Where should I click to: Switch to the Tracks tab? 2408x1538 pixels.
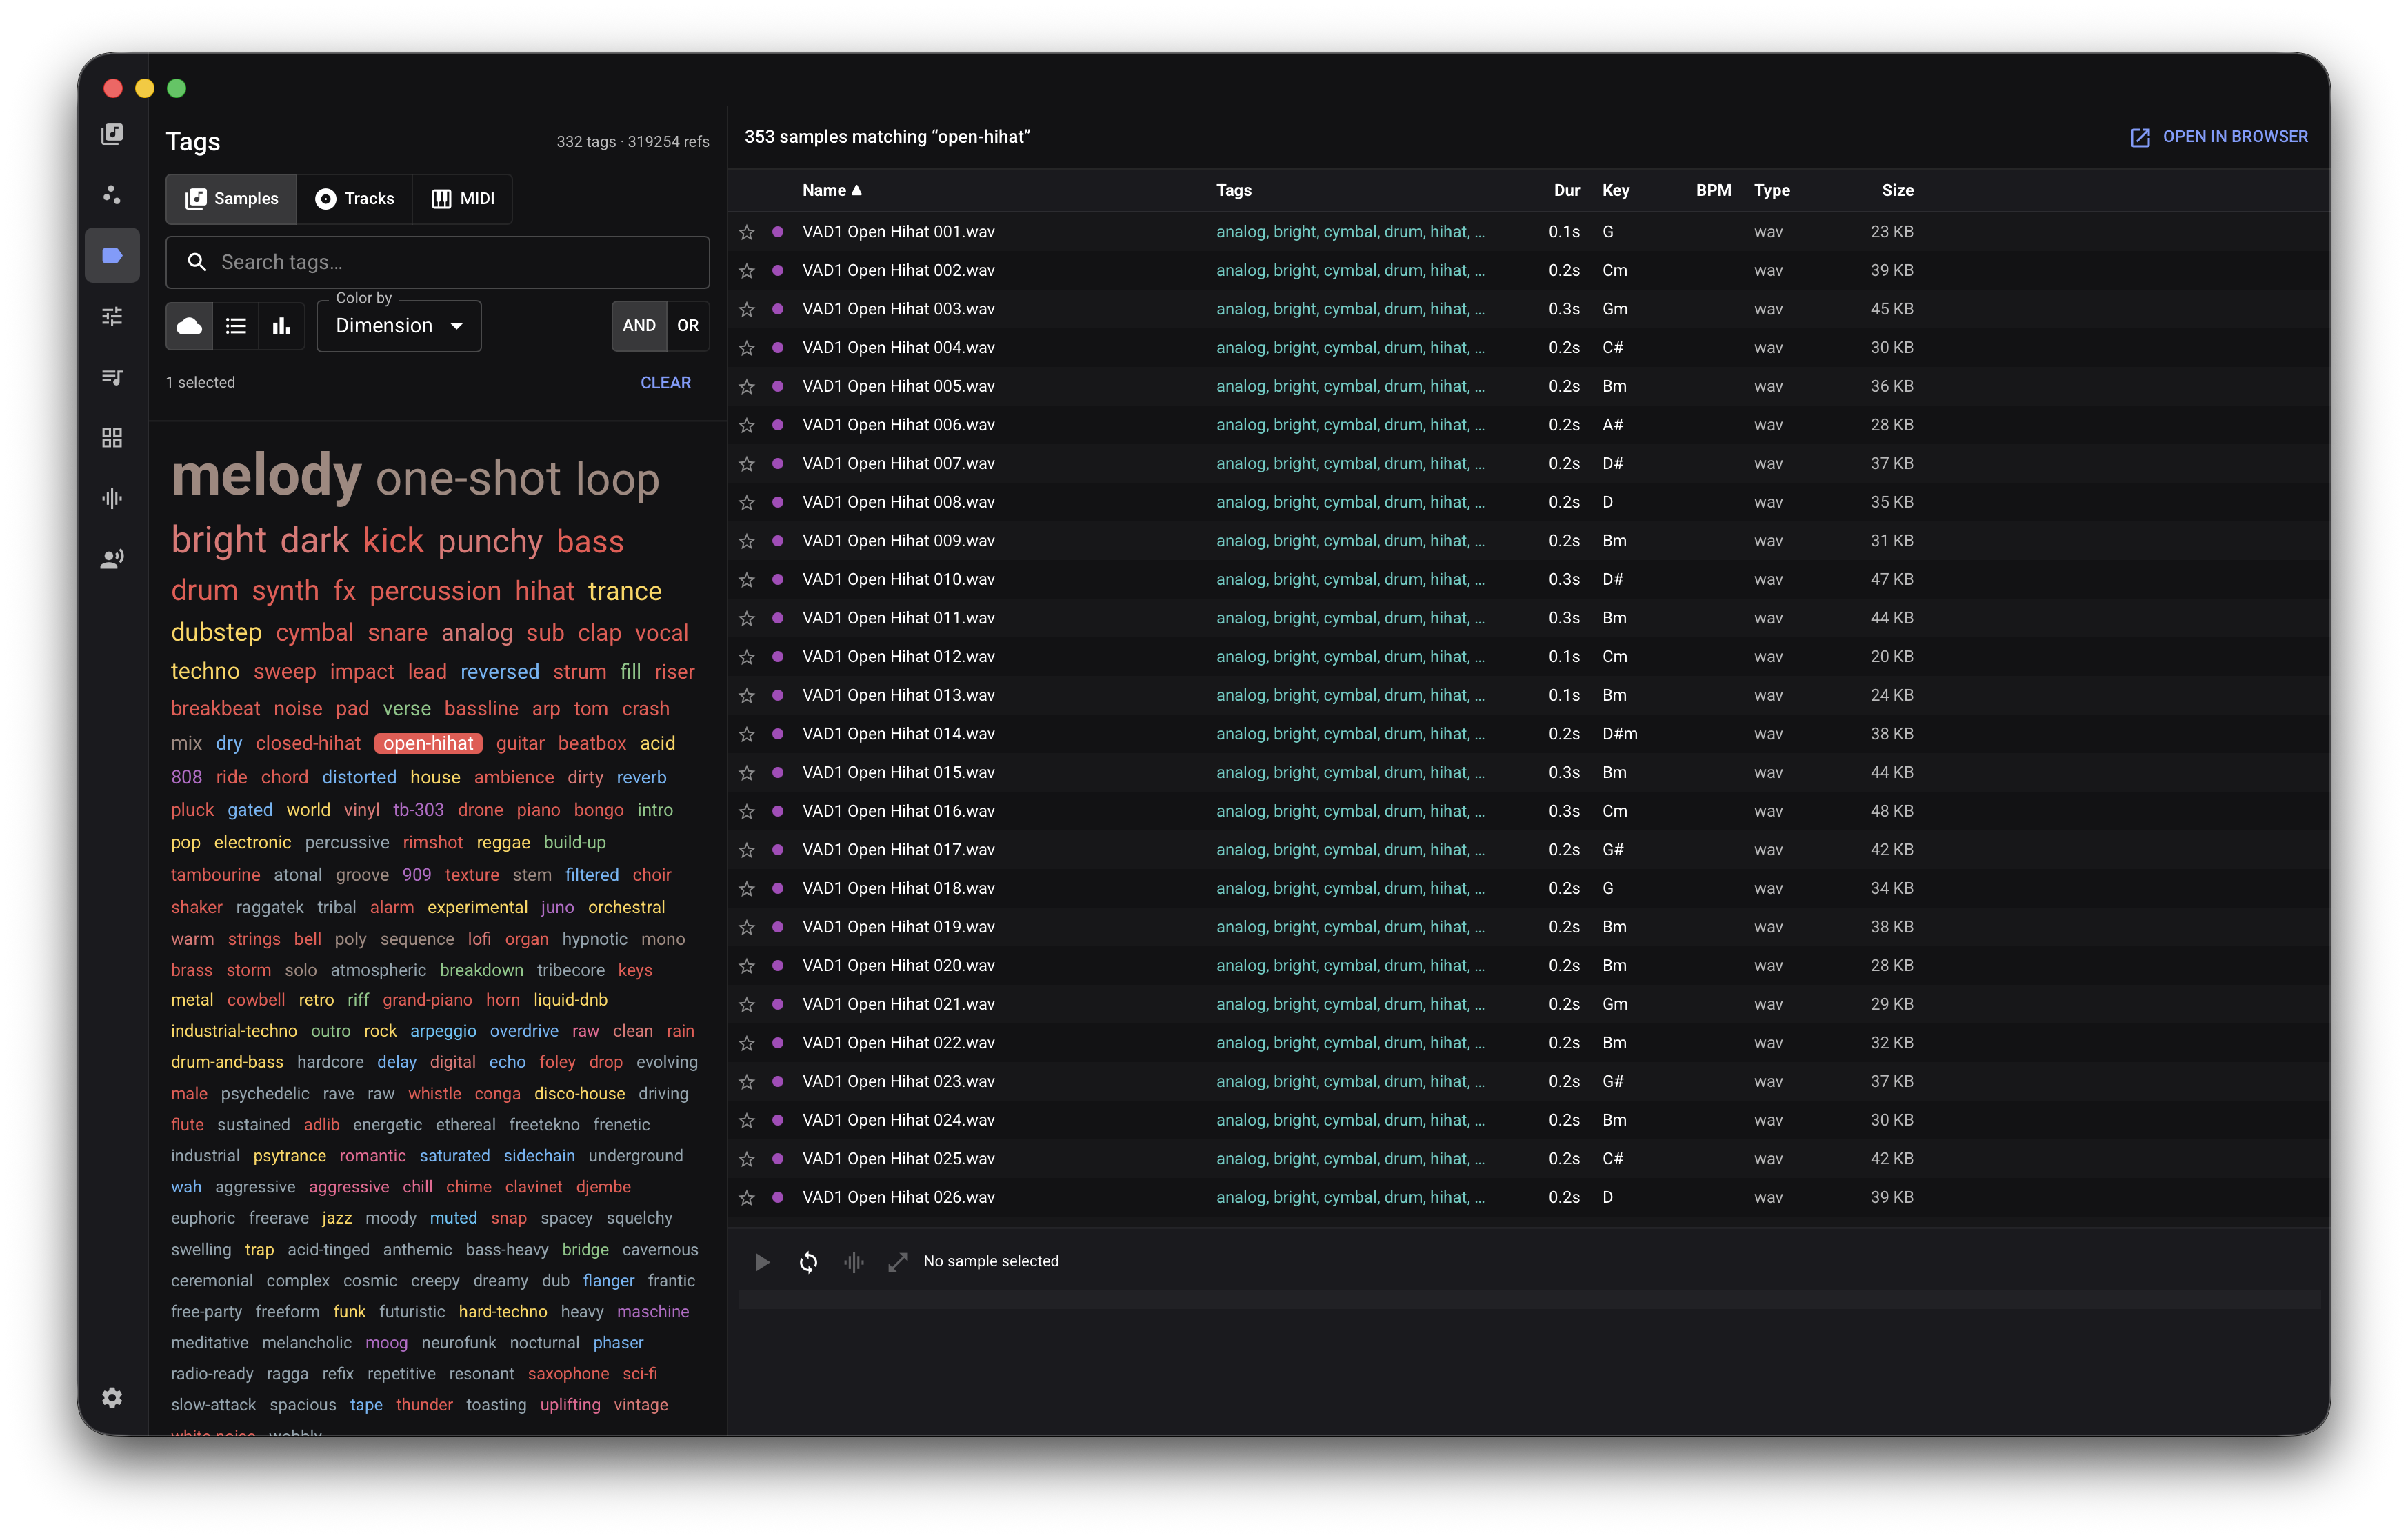pos(355,199)
